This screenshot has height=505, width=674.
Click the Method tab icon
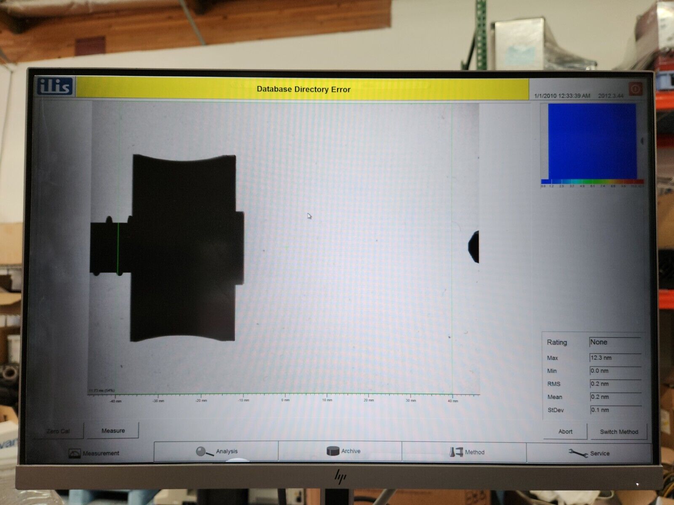coord(456,452)
